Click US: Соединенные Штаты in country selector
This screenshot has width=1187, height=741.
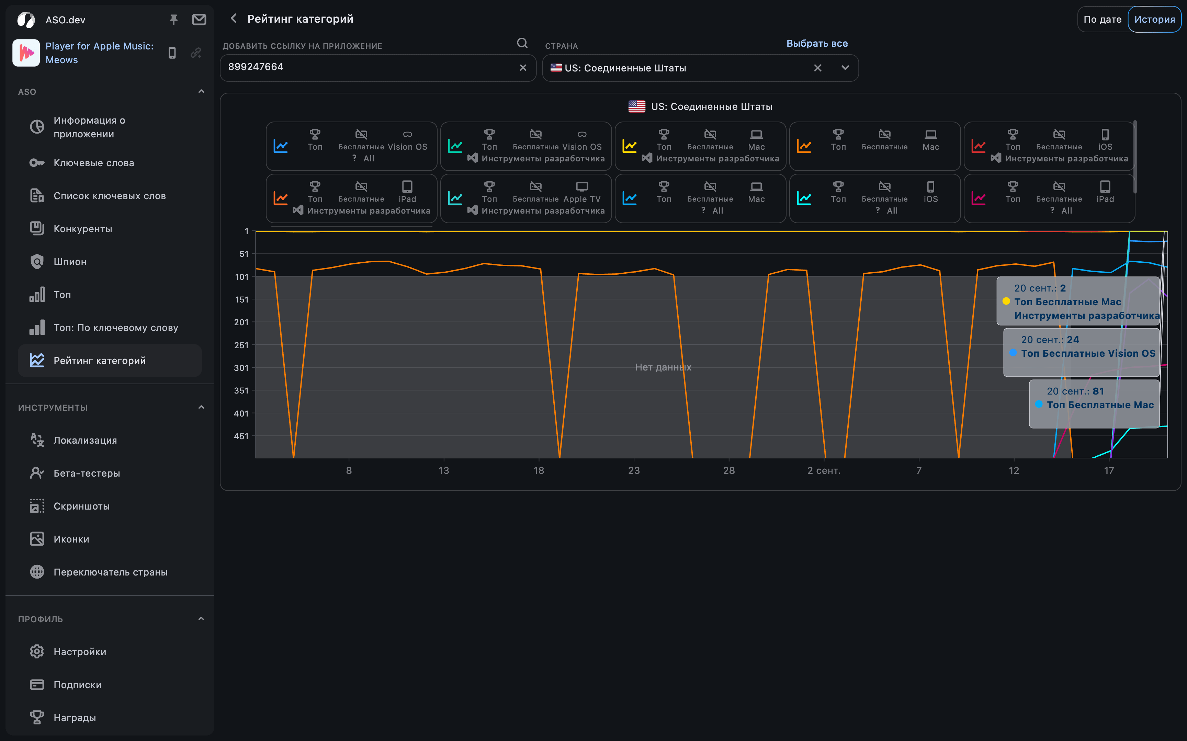pyautogui.click(x=618, y=68)
